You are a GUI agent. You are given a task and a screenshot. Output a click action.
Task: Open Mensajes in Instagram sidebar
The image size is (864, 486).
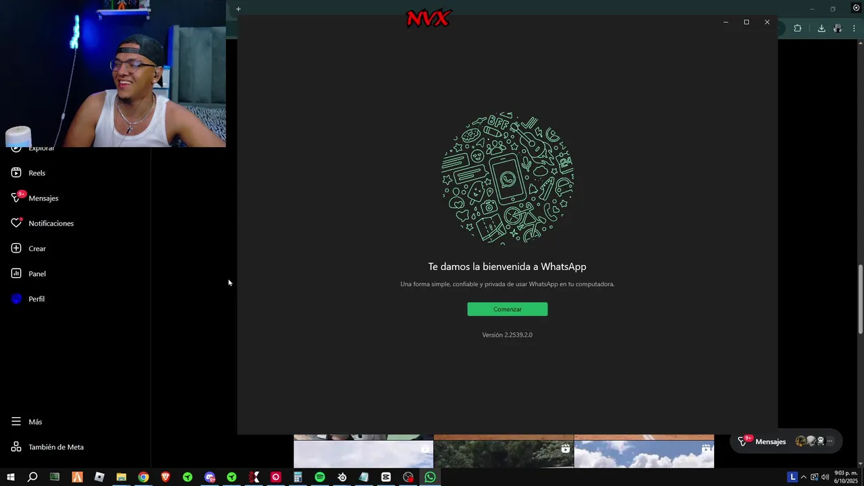(34, 198)
